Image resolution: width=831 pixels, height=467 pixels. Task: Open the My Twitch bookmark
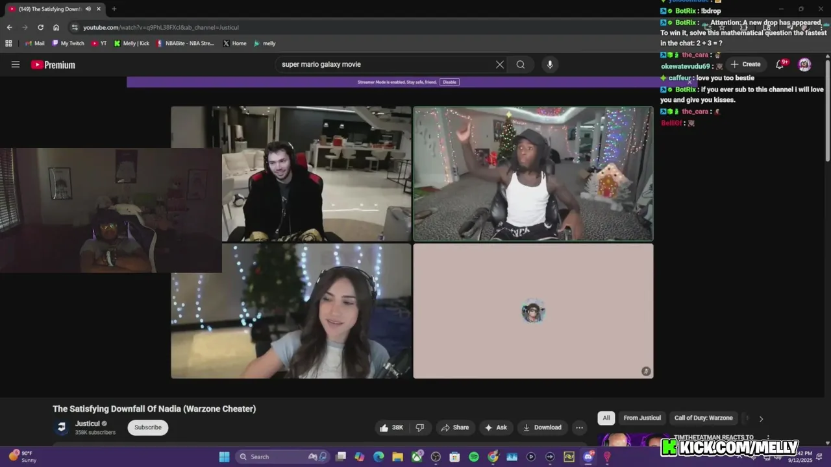click(x=68, y=43)
